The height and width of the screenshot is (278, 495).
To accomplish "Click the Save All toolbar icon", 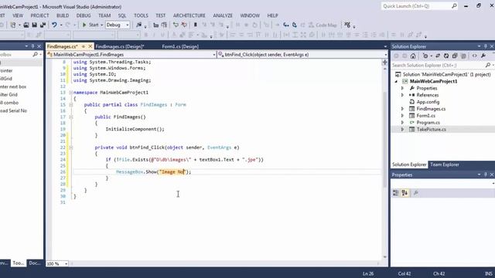I will pyautogui.click(x=43, y=25).
